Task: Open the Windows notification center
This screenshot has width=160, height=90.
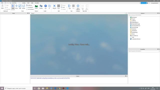Action: 157,88
